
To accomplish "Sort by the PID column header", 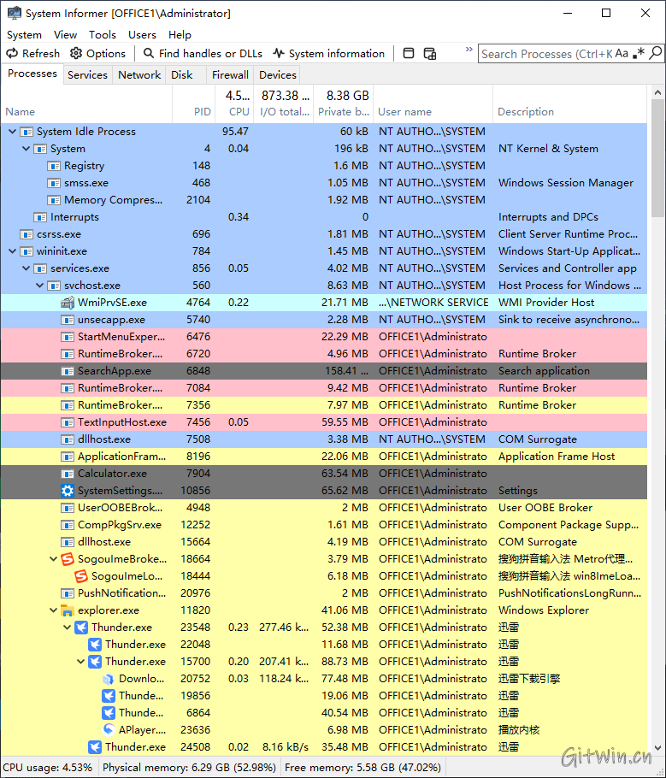I will coord(194,103).
